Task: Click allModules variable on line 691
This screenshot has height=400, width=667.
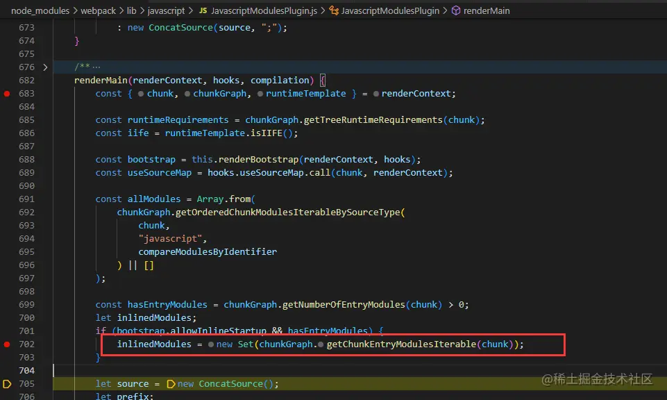Action: coord(154,199)
